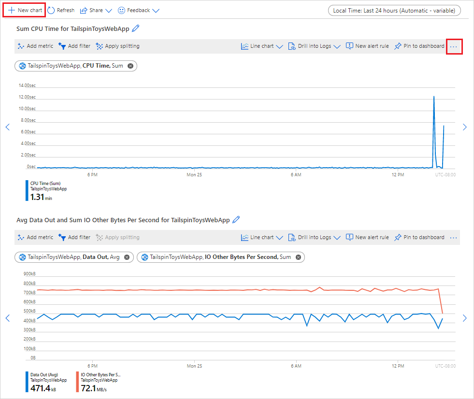
Task: Open the Refresh icon in the top toolbar
Action: click(61, 10)
